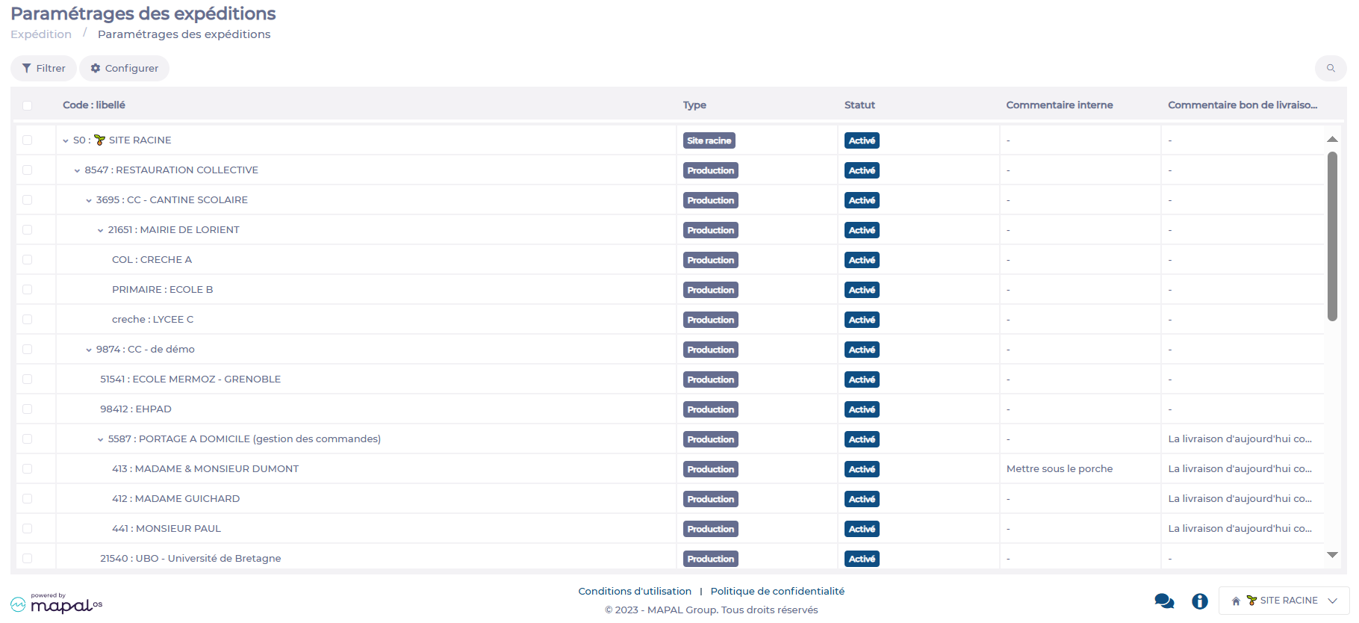The height and width of the screenshot is (623, 1359).
Task: Click the scroll down arrow of table
Action: pyautogui.click(x=1331, y=554)
